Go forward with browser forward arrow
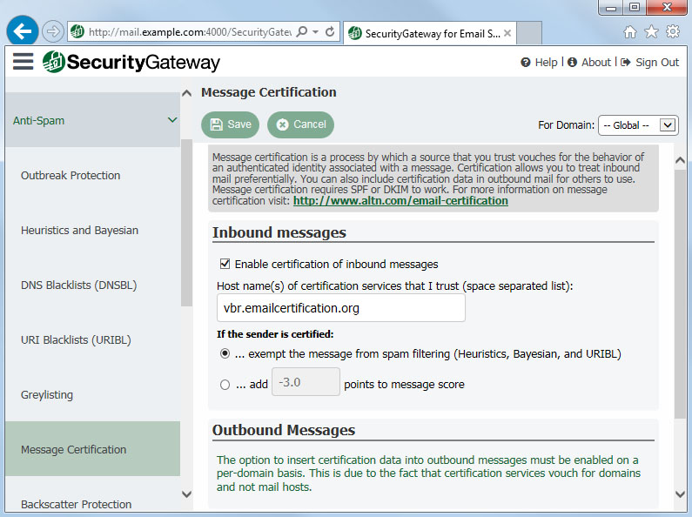The width and height of the screenshot is (692, 517). pos(52,31)
